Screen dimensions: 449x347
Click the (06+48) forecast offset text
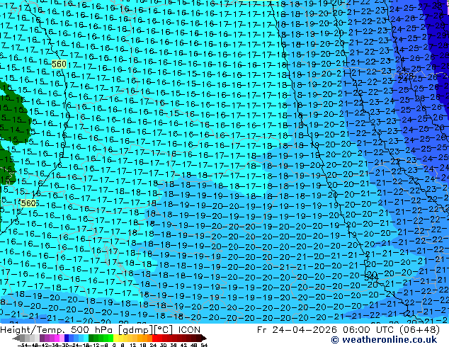419,330
